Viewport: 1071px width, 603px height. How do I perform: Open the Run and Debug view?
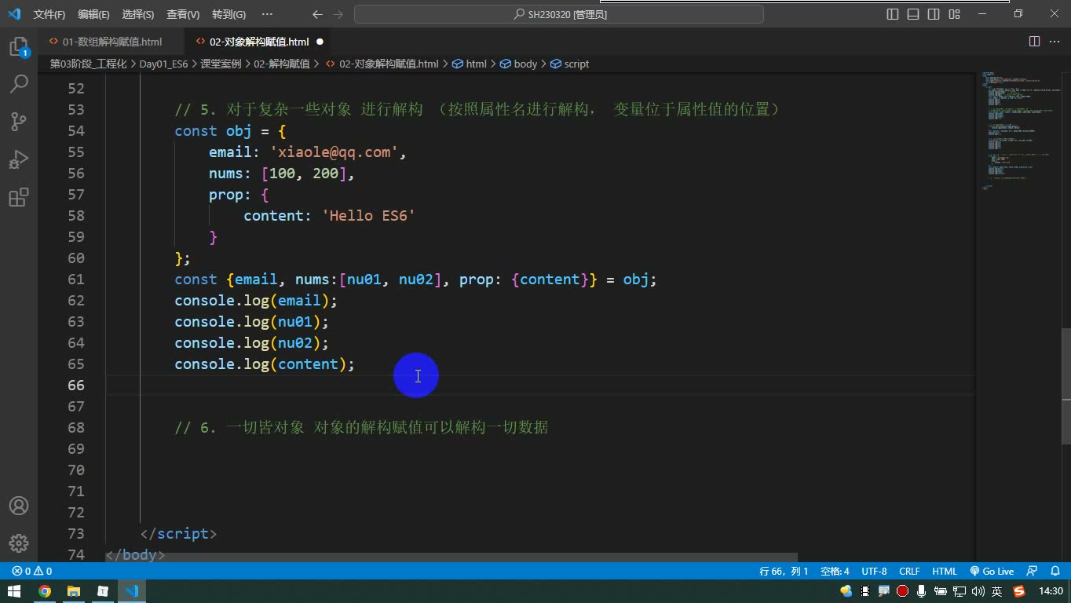[18, 159]
